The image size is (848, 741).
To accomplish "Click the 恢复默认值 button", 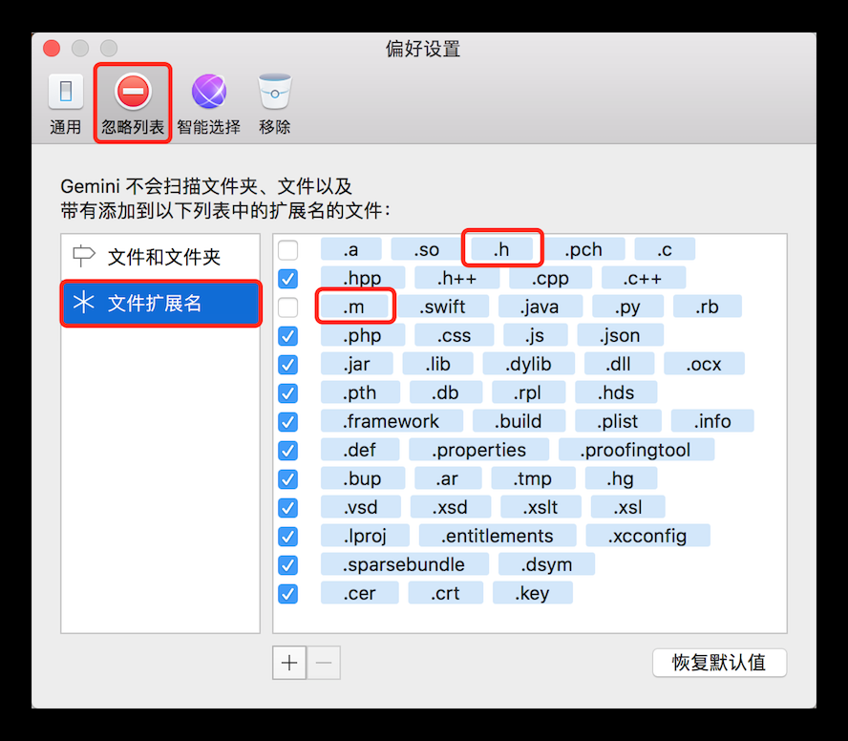I will click(x=719, y=663).
